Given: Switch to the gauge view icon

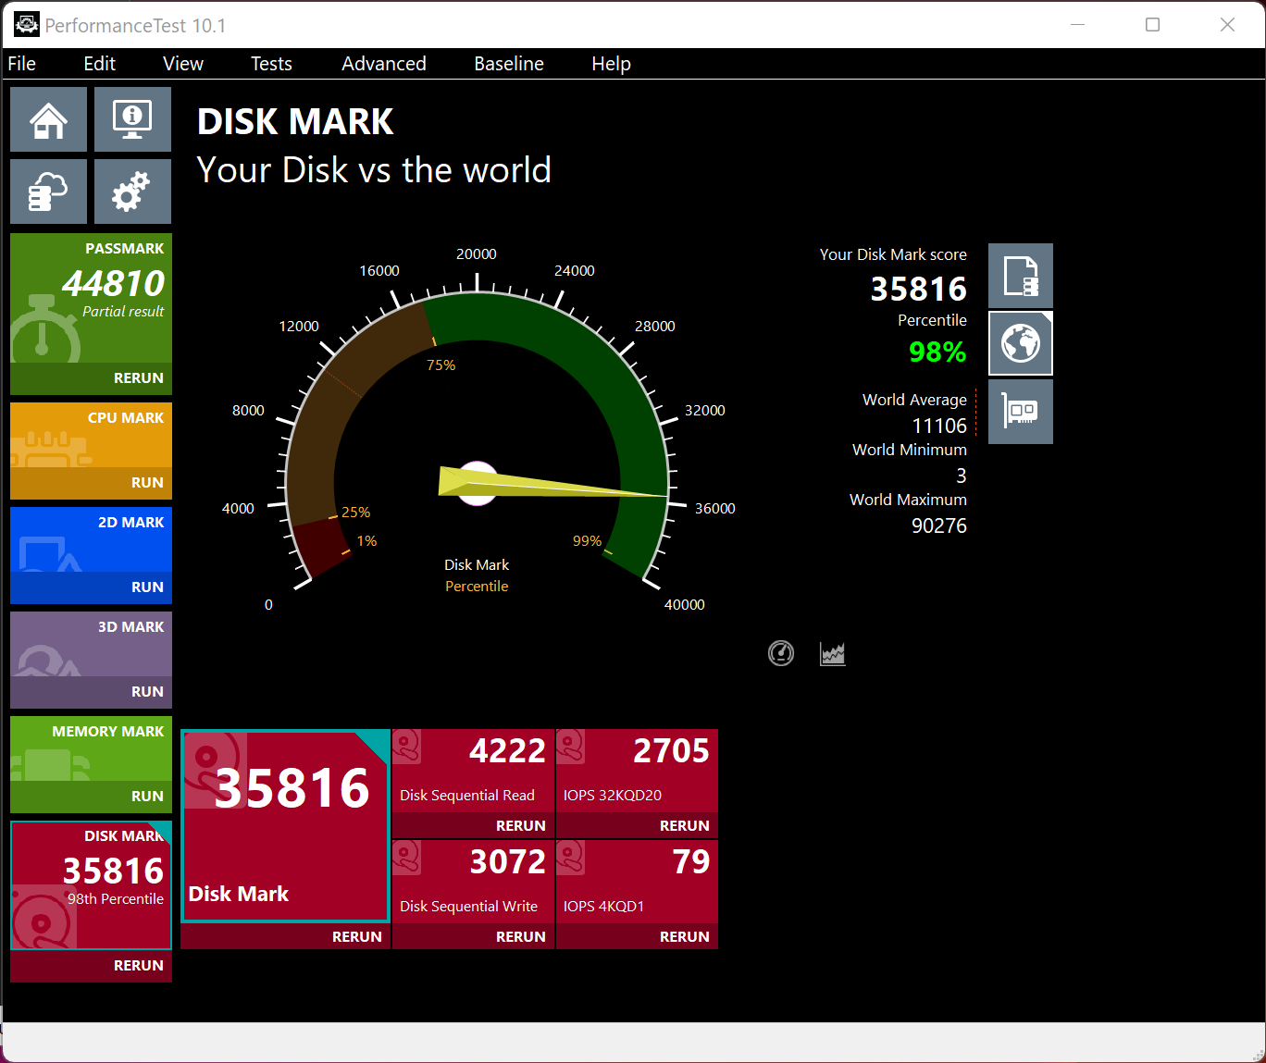Looking at the screenshot, I should coord(781,653).
